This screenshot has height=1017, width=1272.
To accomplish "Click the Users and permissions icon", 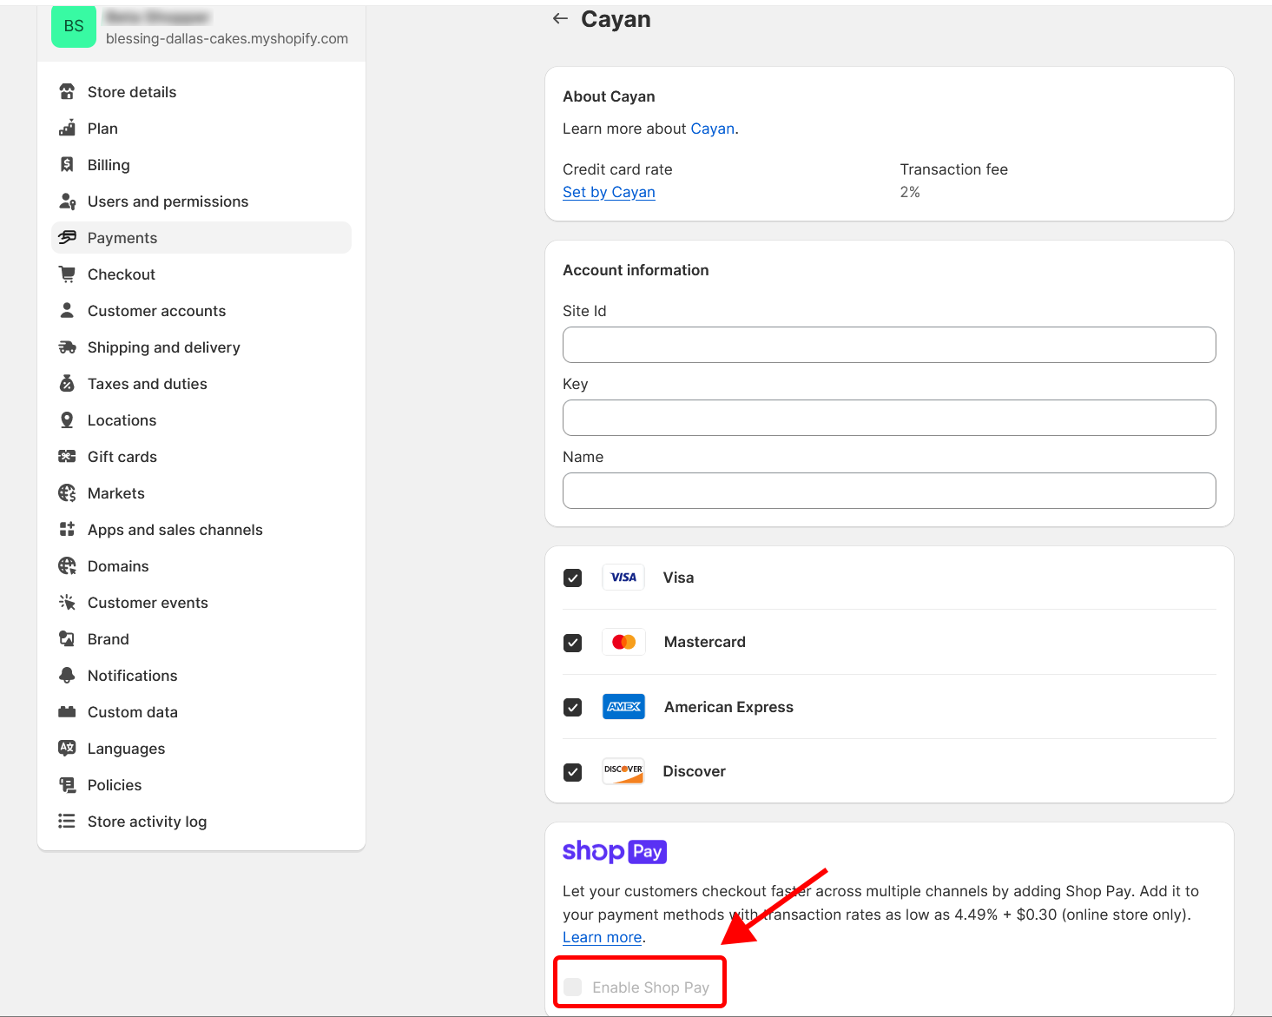I will click(x=67, y=201).
